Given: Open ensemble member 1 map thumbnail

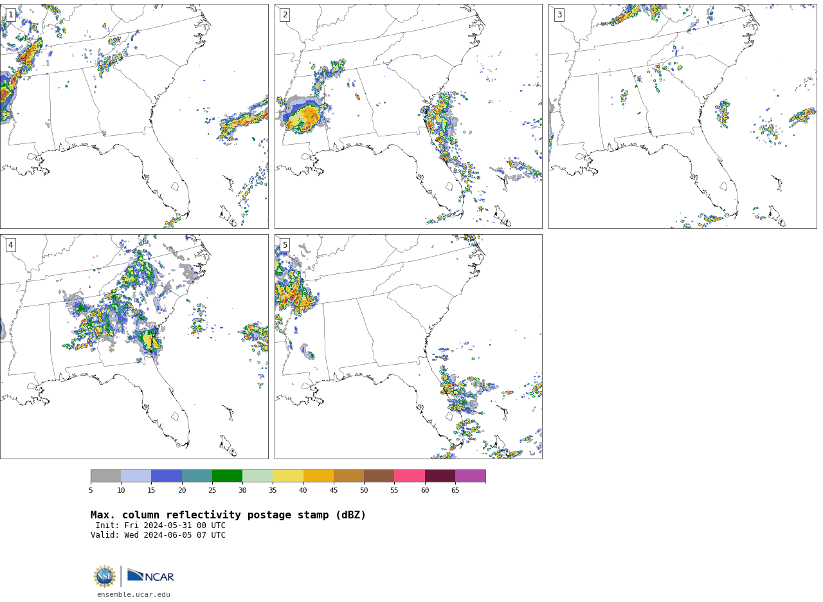Looking at the screenshot, I should pyautogui.click(x=134, y=116).
